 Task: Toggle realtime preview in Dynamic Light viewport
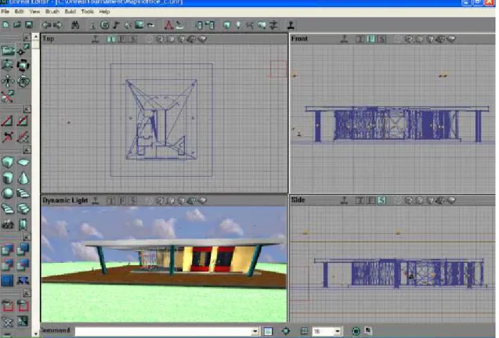point(95,200)
